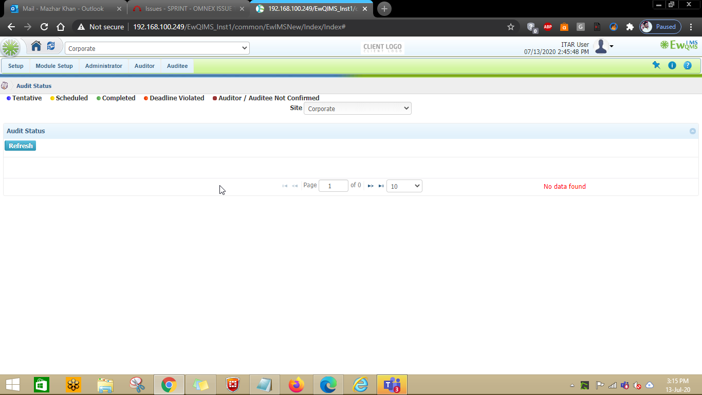The width and height of the screenshot is (702, 395).
Task: Open the help question mark icon
Action: click(x=688, y=65)
